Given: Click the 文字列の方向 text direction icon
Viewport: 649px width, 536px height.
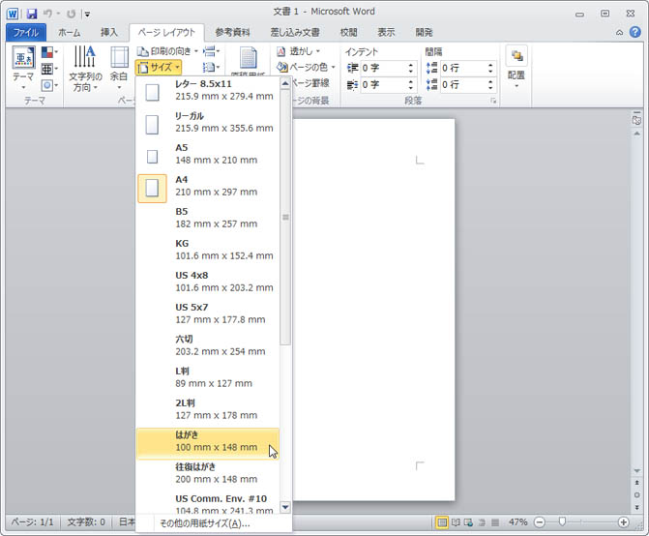Looking at the screenshot, I should 85,68.
